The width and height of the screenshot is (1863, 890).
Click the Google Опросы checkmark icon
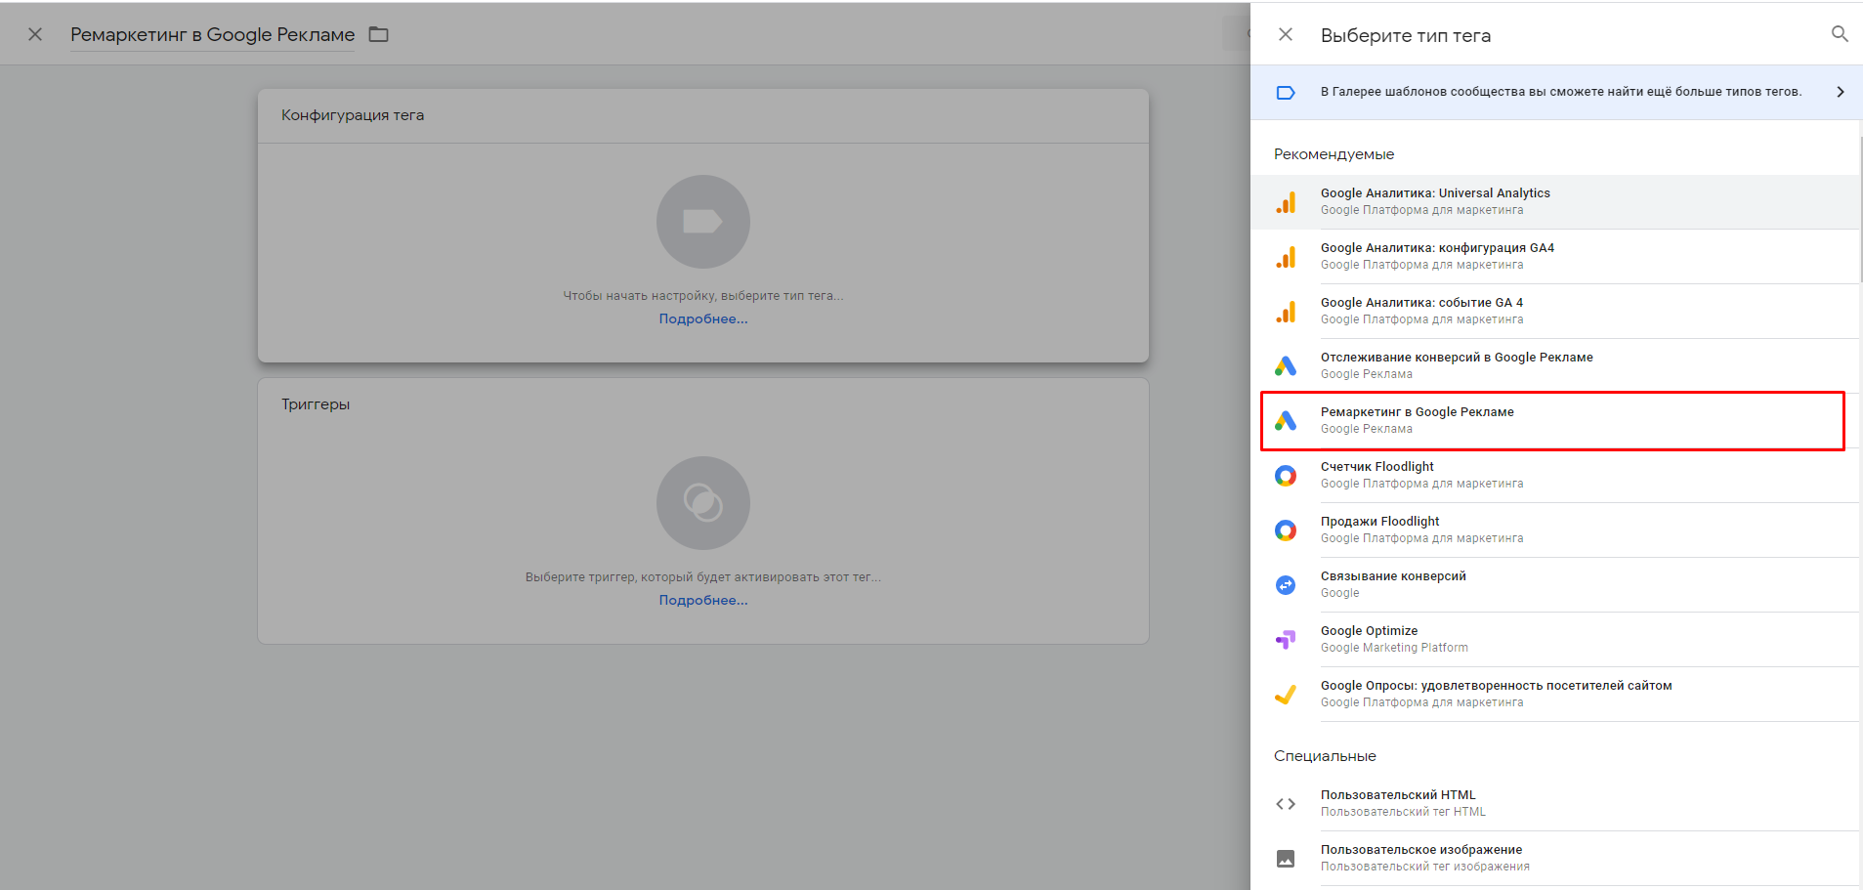[1286, 695]
